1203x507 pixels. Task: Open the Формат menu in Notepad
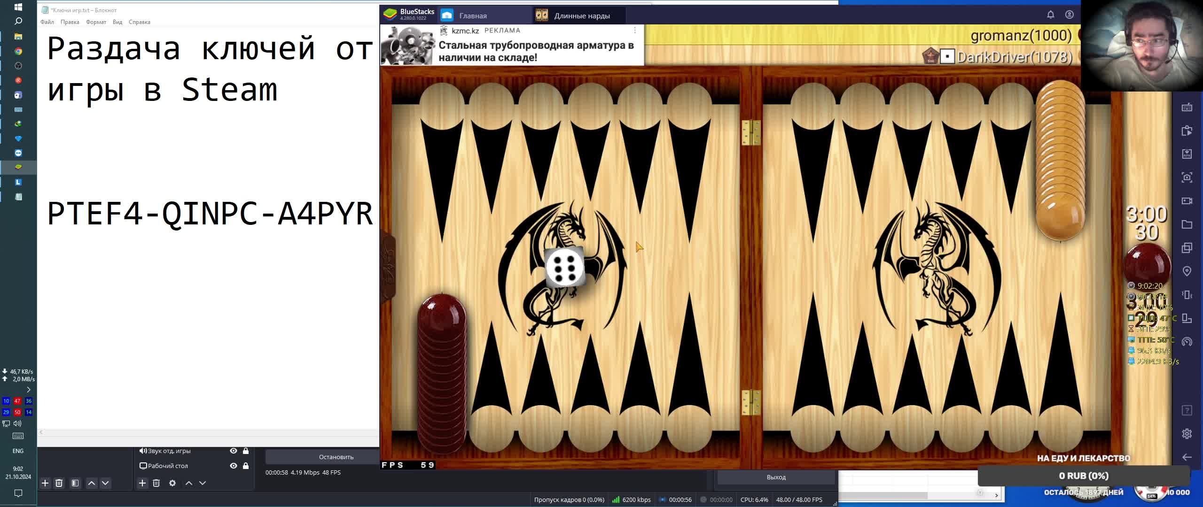point(96,22)
